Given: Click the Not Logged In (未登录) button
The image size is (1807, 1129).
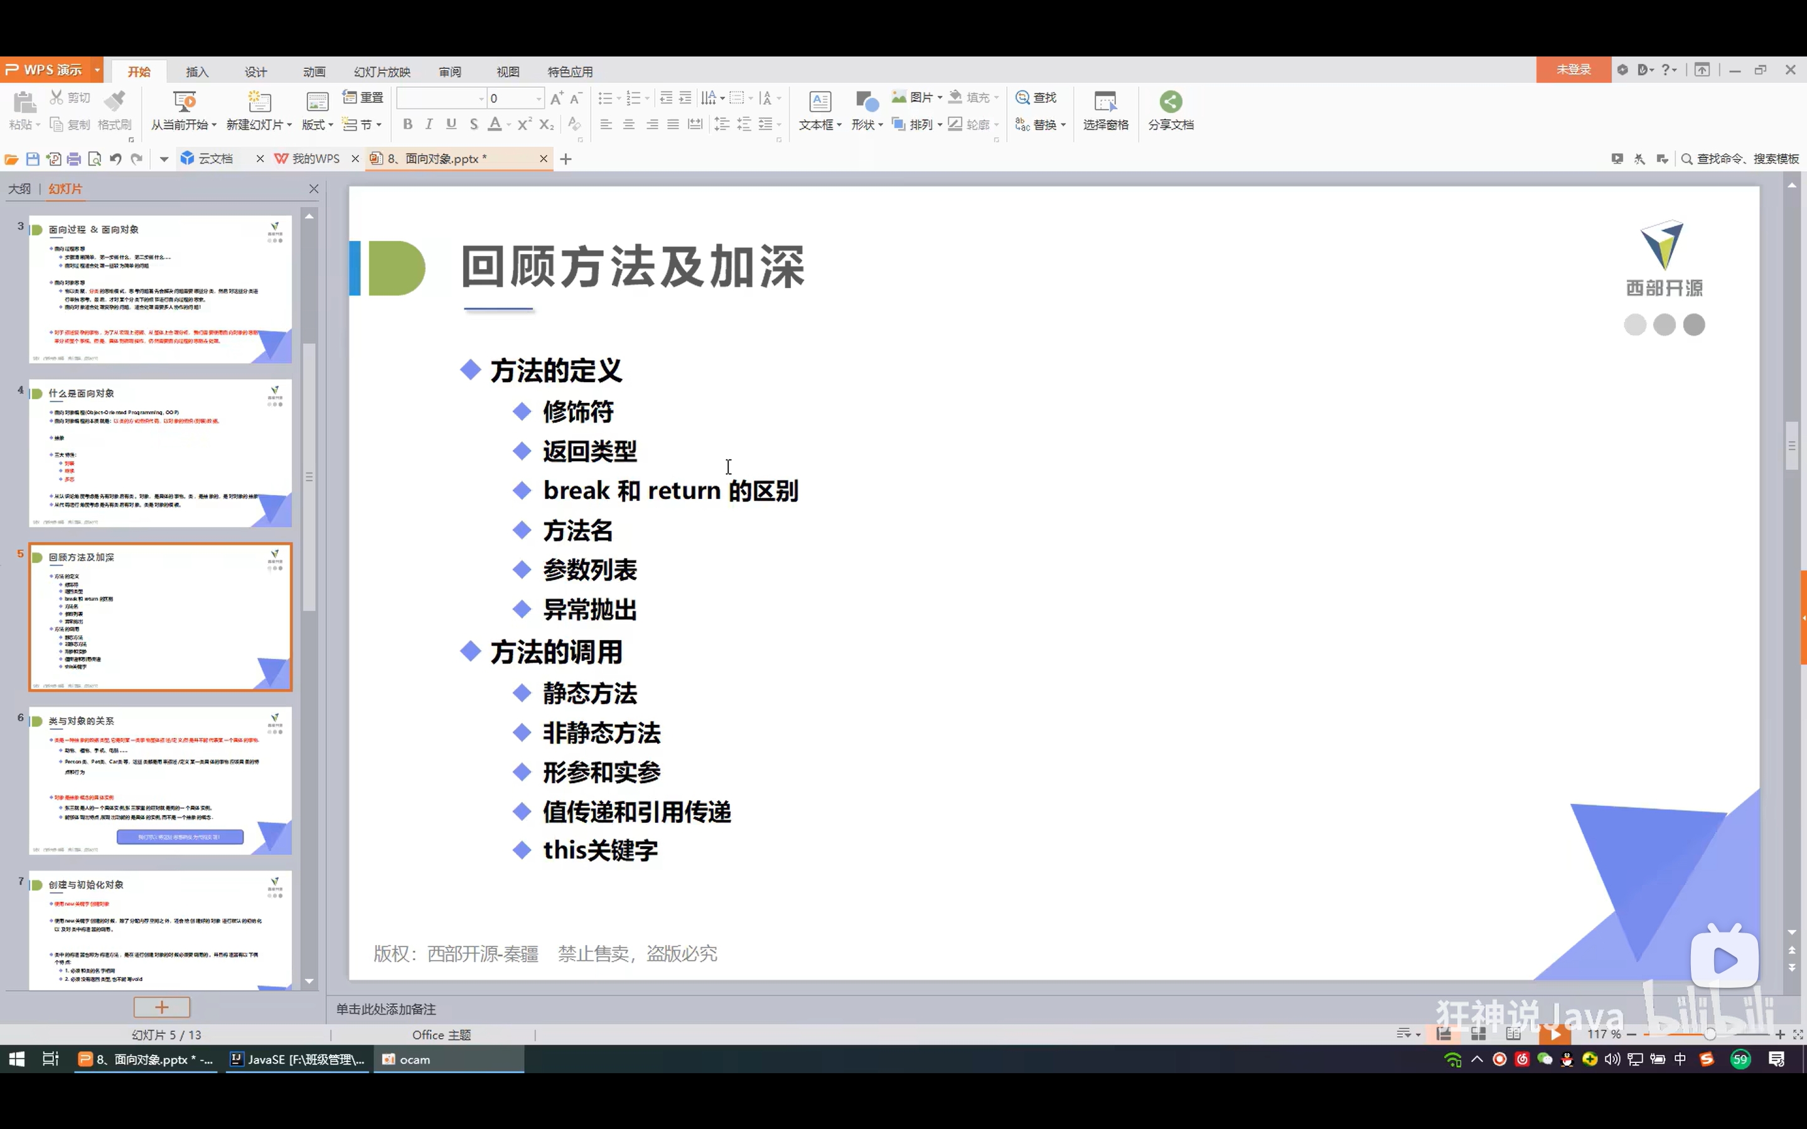Looking at the screenshot, I should point(1574,70).
